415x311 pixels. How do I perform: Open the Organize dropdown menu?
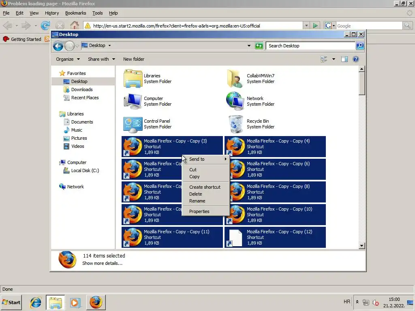pos(68,59)
